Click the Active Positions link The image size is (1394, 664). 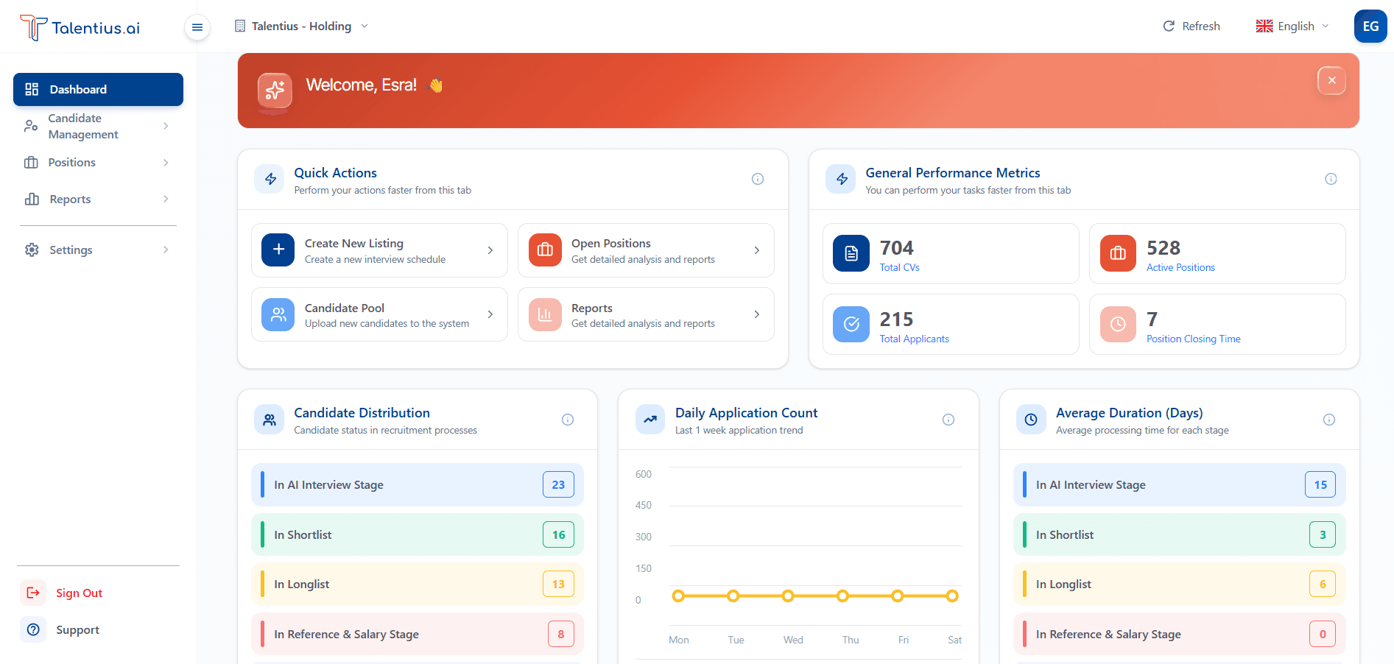click(x=1180, y=267)
